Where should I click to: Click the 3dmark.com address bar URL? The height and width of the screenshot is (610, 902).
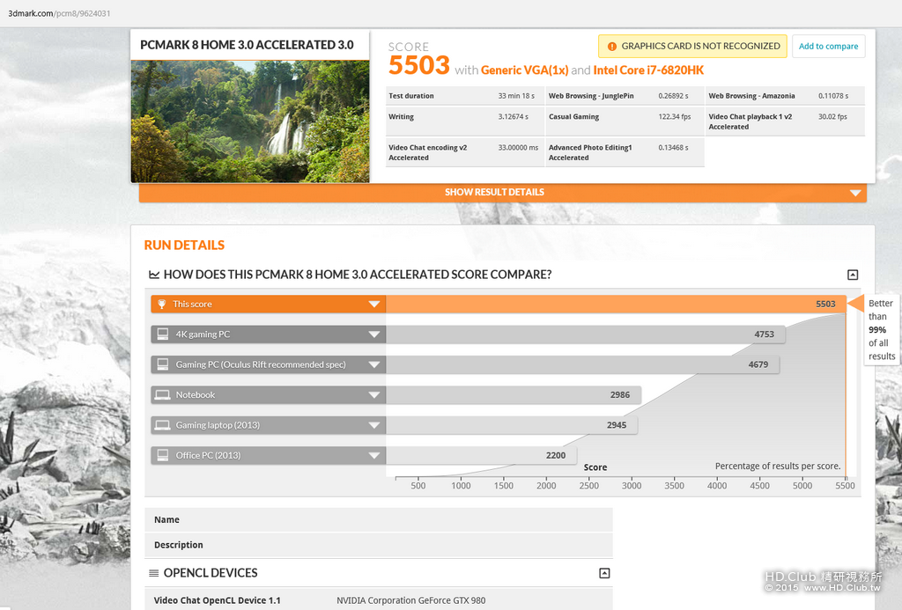[59, 13]
